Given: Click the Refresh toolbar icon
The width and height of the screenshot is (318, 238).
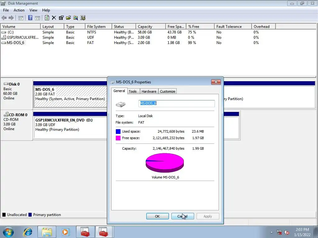Looking at the screenshot, I should pos(47,18).
